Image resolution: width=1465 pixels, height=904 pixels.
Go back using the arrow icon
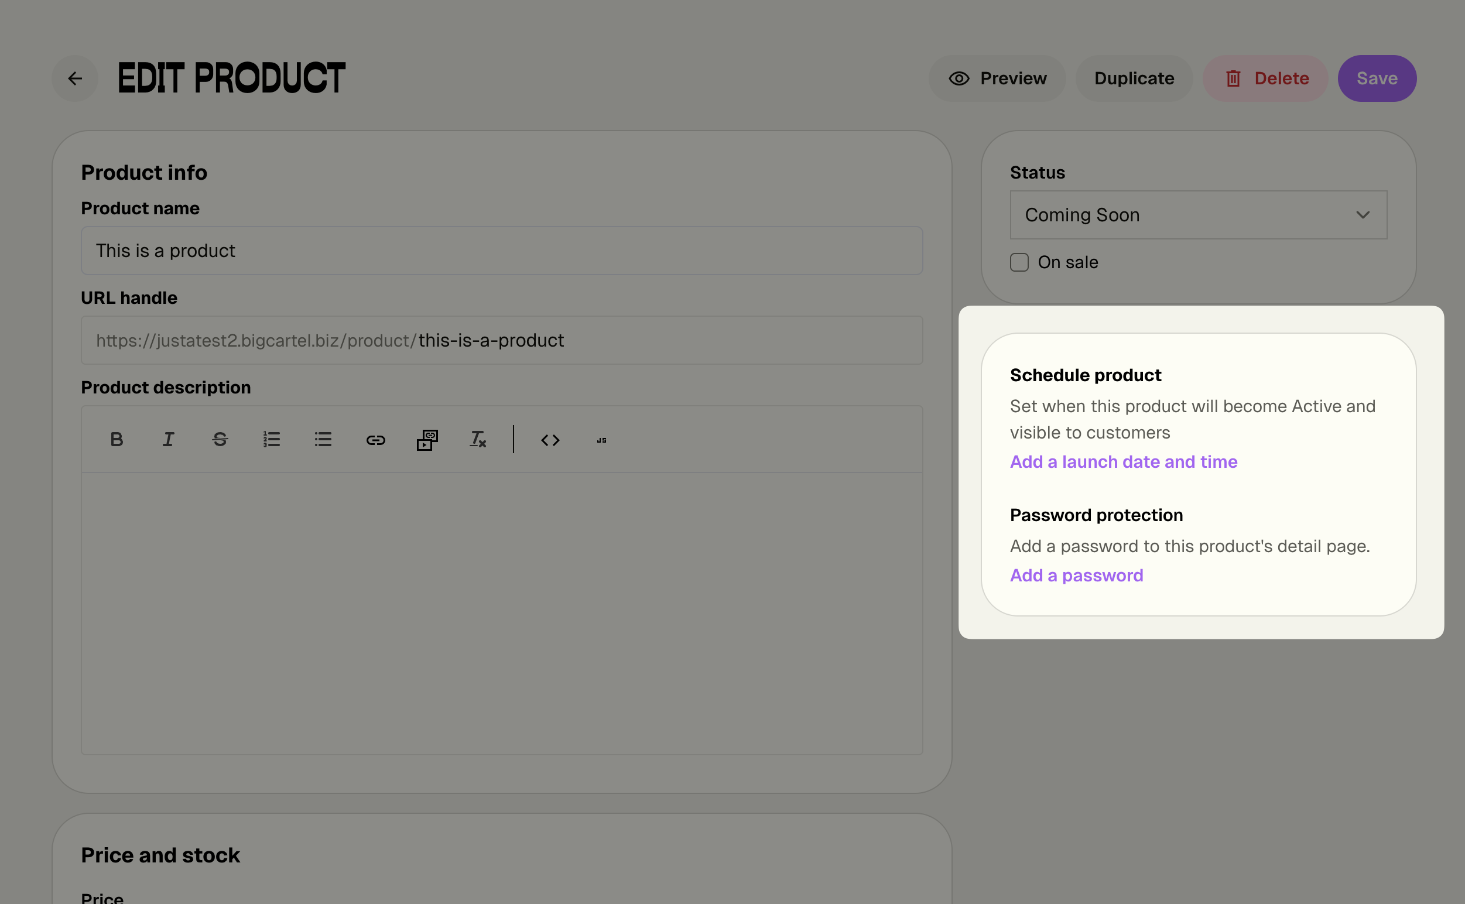click(x=75, y=78)
